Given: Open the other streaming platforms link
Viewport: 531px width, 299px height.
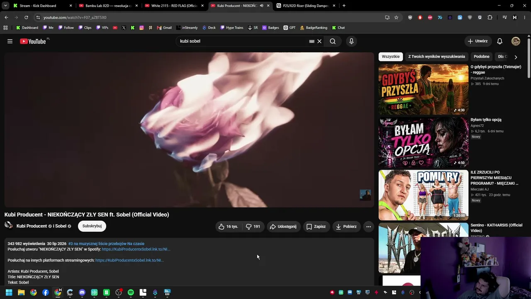Looking at the screenshot, I should point(129,260).
